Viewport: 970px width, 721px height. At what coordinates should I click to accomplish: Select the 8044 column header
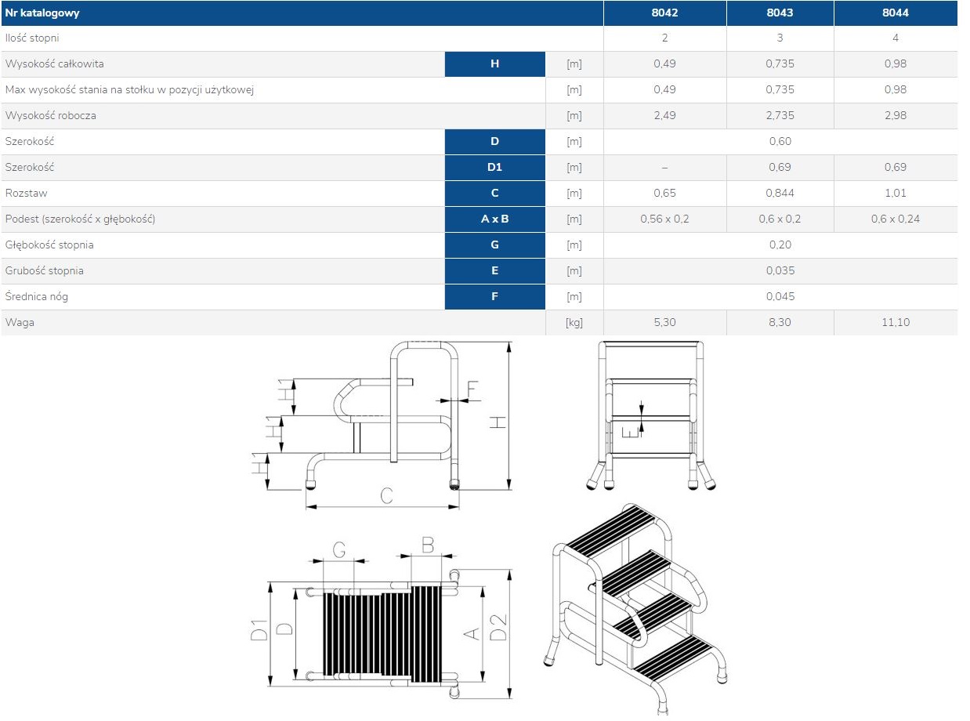(x=895, y=13)
